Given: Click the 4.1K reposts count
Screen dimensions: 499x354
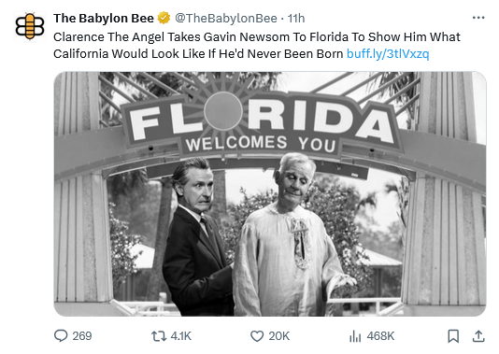Looking at the screenshot, I should coord(180,336).
